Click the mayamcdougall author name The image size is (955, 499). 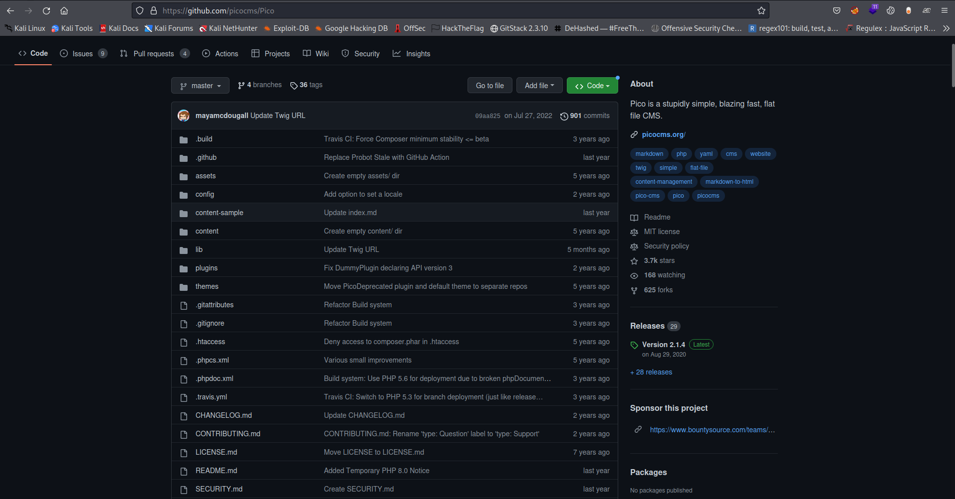tap(222, 116)
